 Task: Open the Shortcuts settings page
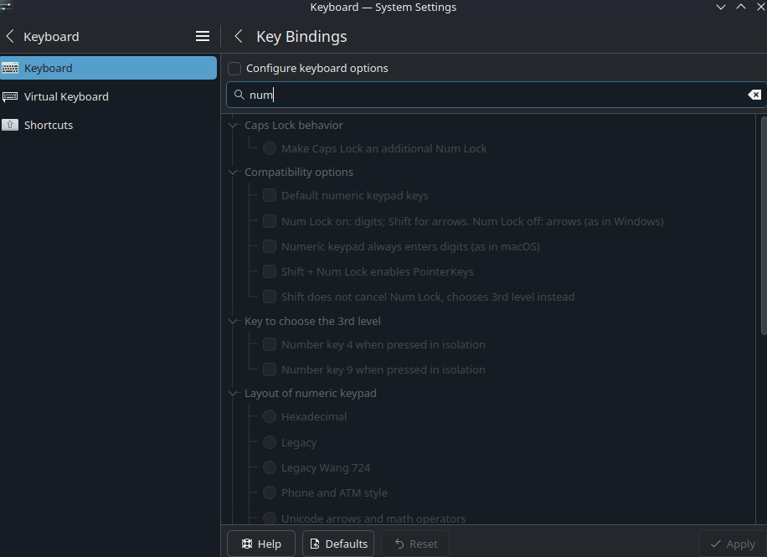click(108, 125)
